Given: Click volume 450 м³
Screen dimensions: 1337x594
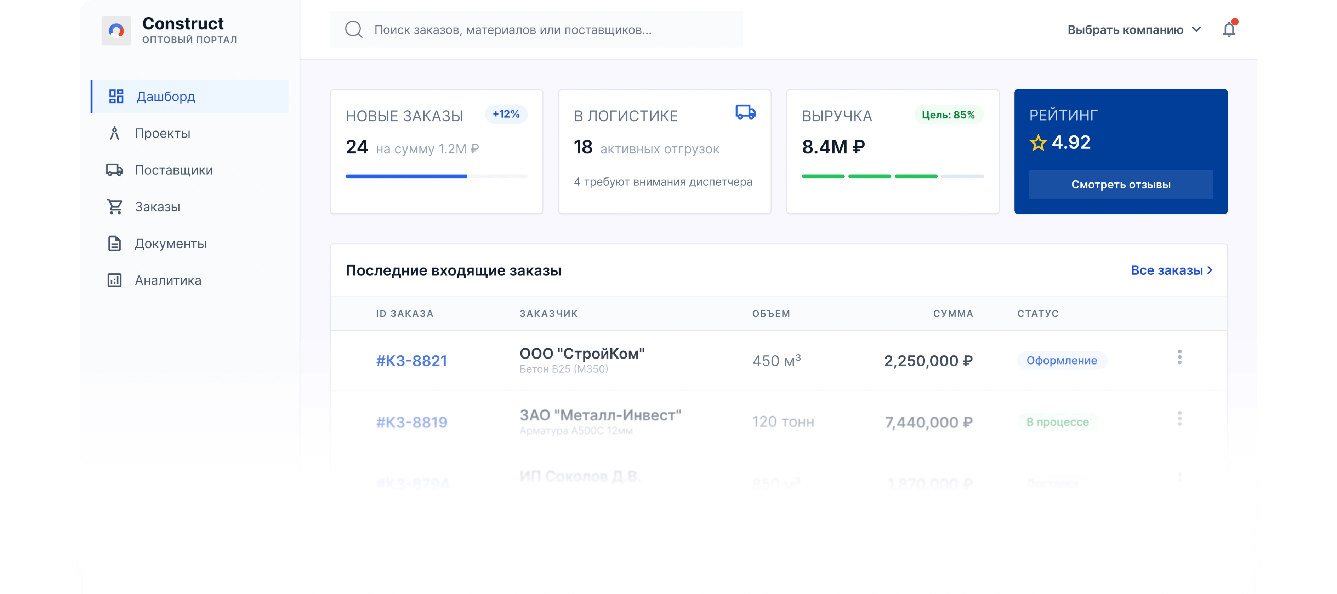Looking at the screenshot, I should pyautogui.click(x=776, y=360).
